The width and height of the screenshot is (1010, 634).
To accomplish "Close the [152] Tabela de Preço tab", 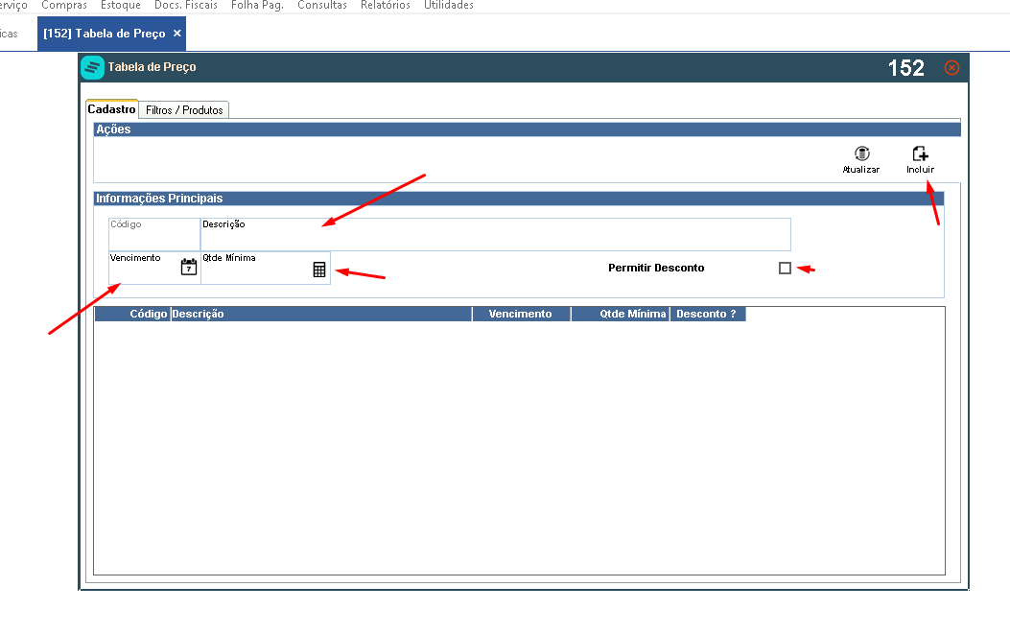I will pyautogui.click(x=177, y=33).
